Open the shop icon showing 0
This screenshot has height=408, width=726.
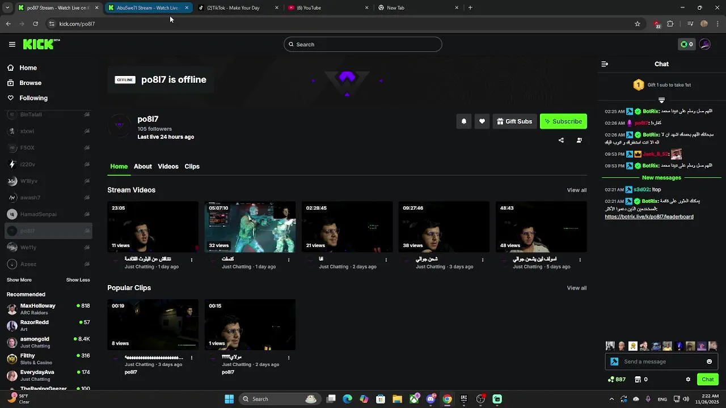point(641,380)
